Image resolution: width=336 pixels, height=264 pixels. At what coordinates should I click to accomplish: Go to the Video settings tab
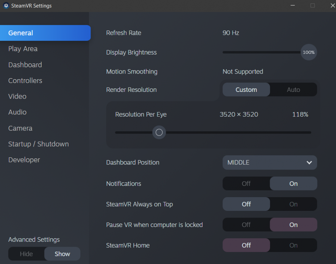click(x=17, y=96)
